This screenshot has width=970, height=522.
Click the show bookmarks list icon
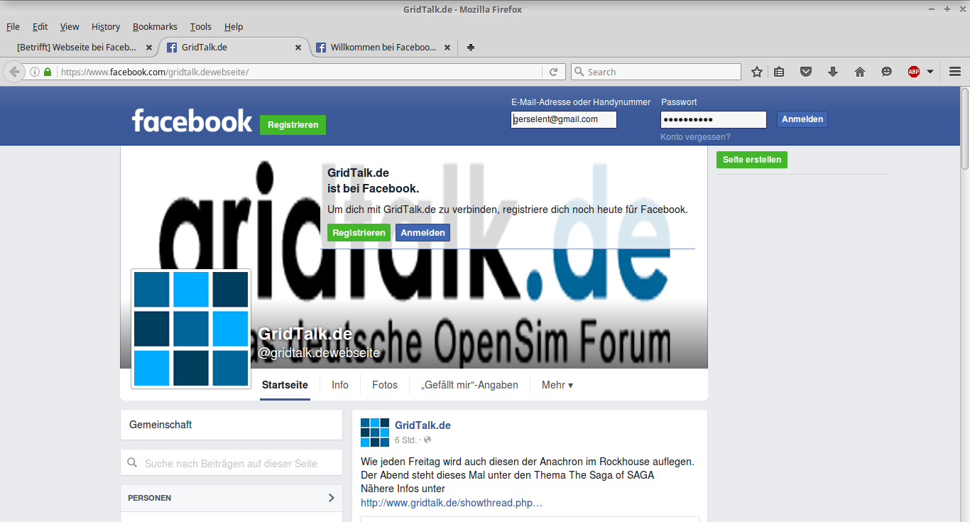click(x=779, y=72)
